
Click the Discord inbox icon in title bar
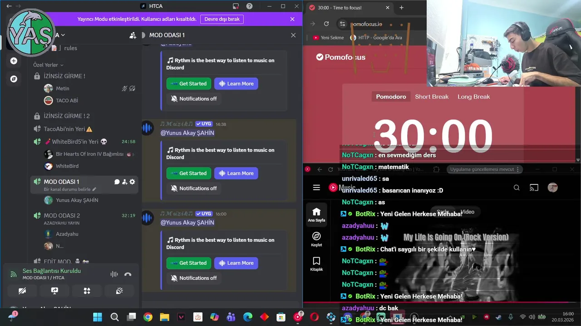[236, 6]
